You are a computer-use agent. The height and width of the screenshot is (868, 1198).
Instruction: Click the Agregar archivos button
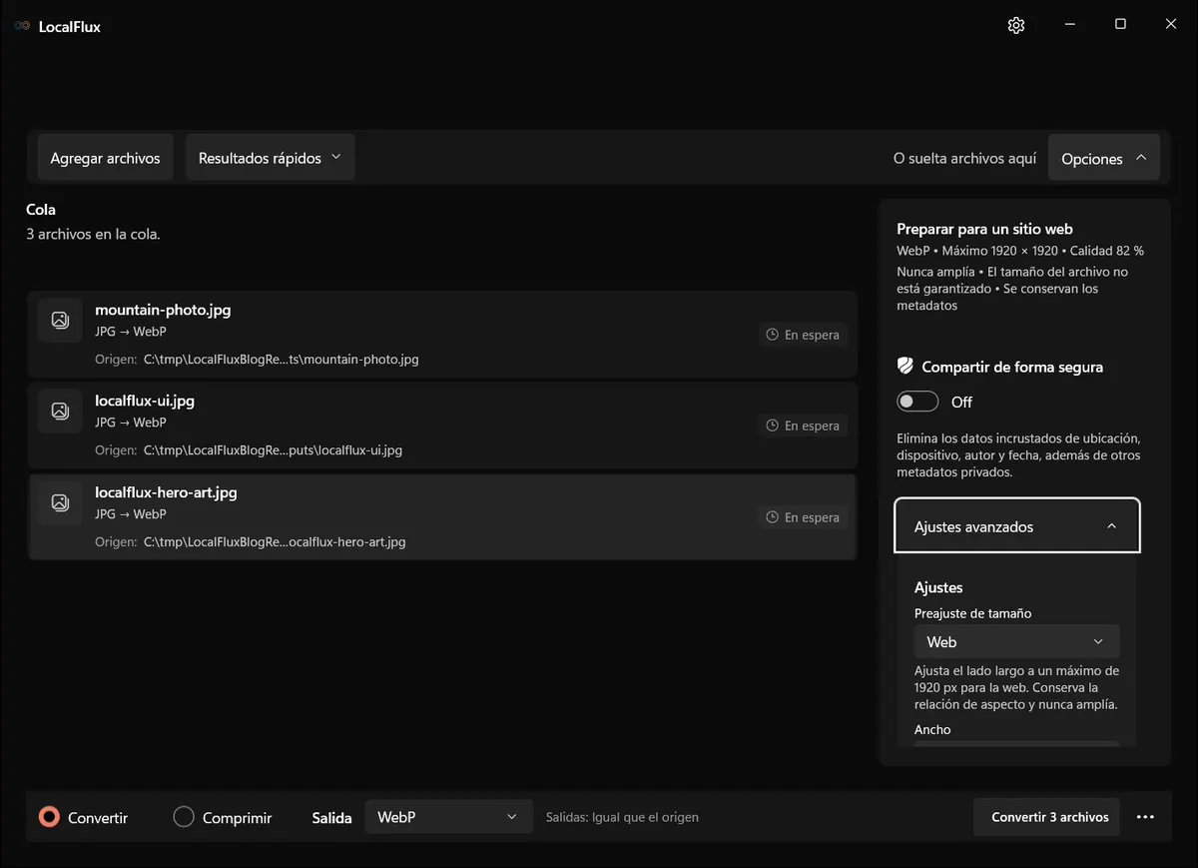106,158
